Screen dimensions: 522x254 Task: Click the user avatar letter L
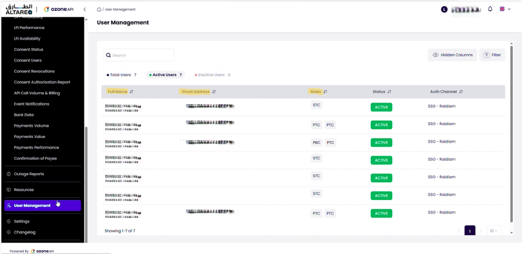(444, 10)
